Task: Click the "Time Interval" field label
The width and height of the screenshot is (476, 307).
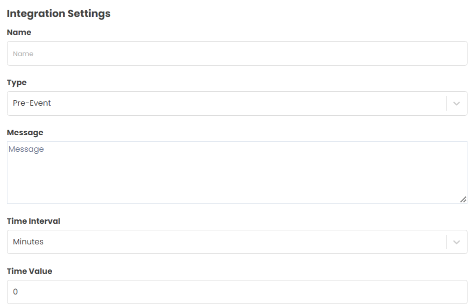Action: point(34,221)
